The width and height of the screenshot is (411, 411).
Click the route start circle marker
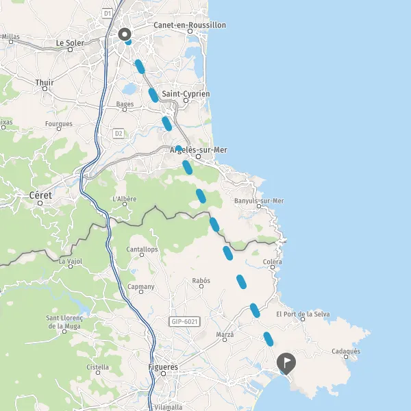point(125,34)
